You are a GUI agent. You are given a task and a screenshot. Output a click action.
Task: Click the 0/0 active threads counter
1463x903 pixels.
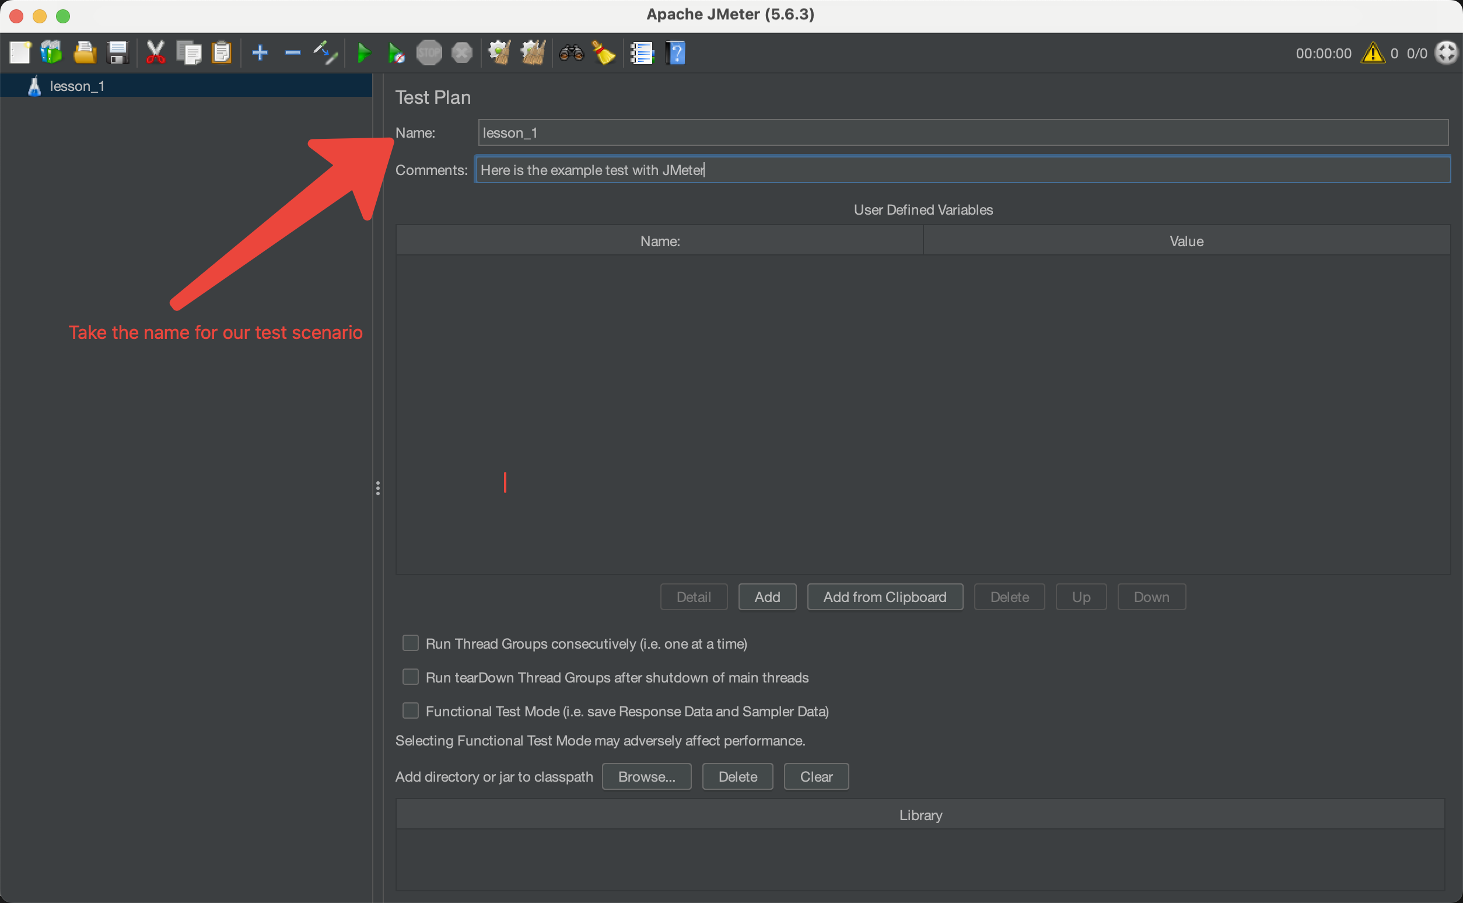coord(1416,53)
